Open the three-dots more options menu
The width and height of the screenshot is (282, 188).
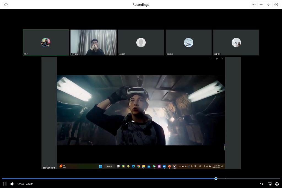(x=253, y=4)
